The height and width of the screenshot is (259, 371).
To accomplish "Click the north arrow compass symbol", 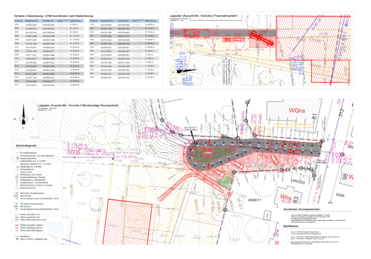I will [x=23, y=118].
